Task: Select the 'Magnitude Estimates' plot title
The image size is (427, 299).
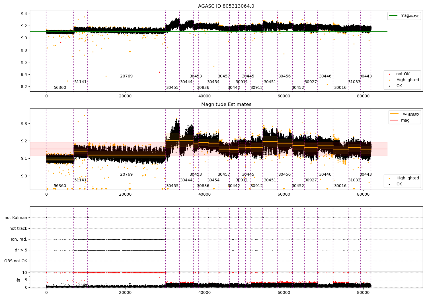Action: (226, 105)
